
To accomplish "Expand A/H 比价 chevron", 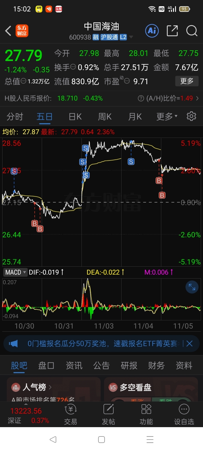I will point(197,98).
